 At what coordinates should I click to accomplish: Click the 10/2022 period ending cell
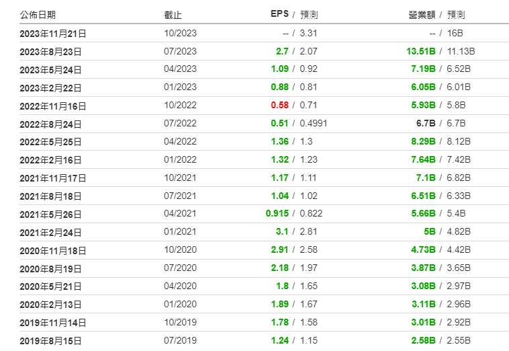[180, 106]
